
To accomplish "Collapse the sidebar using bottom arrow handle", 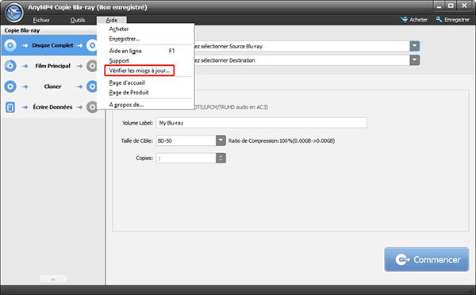I will point(53,278).
